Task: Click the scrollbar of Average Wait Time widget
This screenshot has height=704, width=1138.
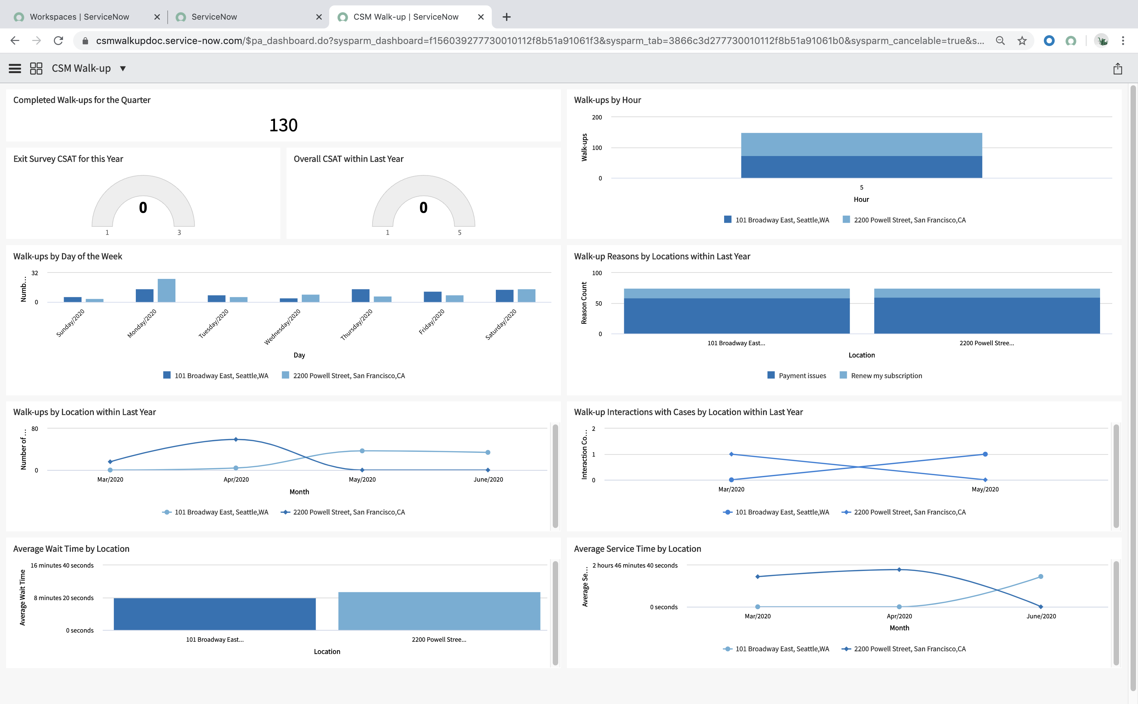Action: click(555, 613)
